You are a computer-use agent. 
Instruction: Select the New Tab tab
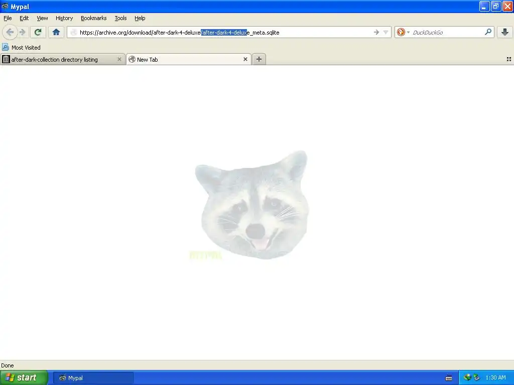pos(189,59)
